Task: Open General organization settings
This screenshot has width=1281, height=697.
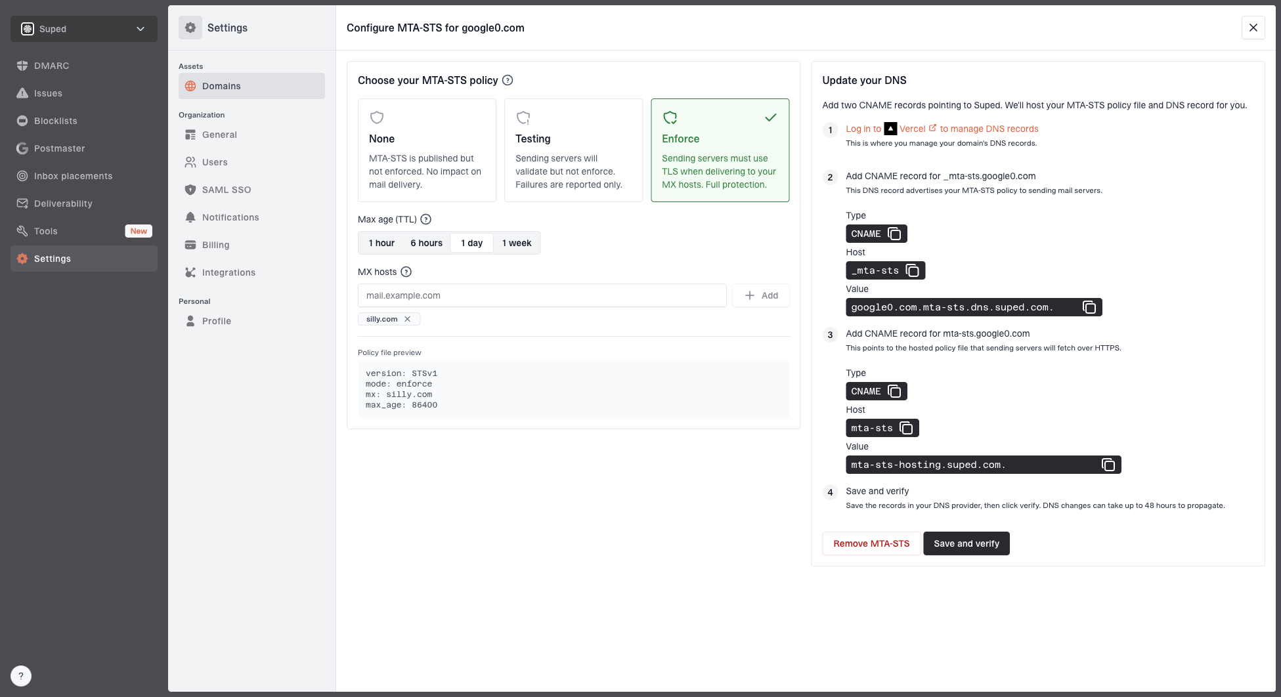Action: point(251,135)
